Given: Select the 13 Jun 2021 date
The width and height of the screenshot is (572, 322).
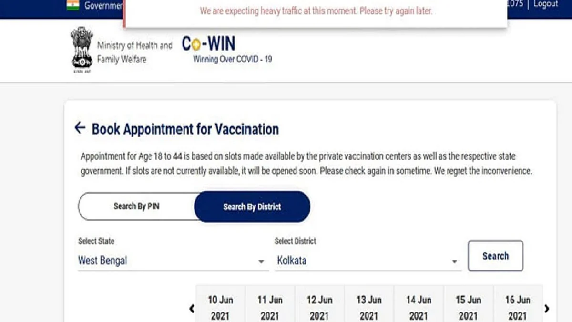Looking at the screenshot, I should [369, 307].
